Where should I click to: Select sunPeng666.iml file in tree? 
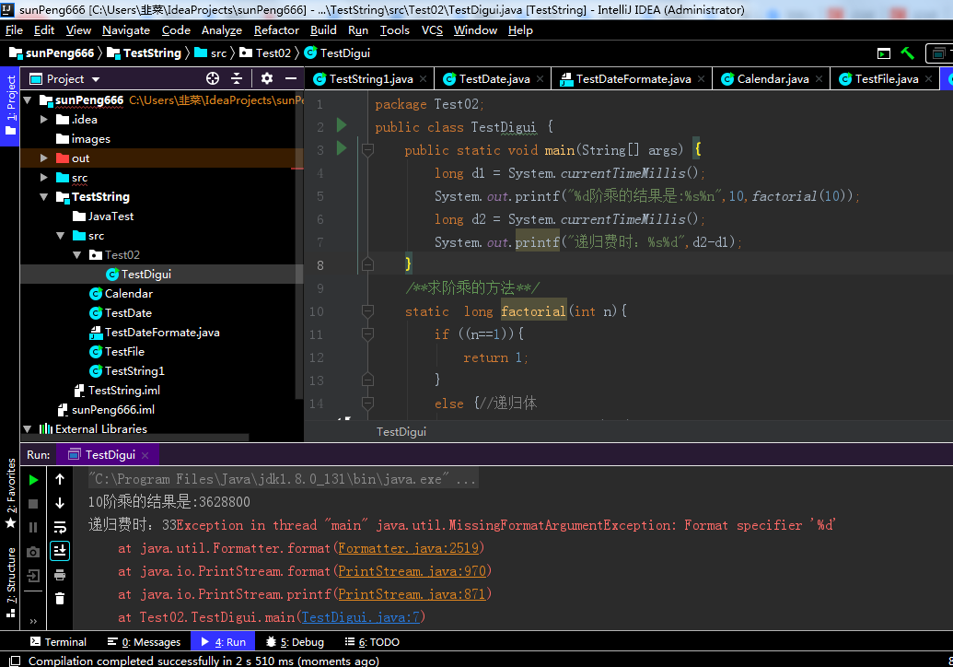point(112,410)
